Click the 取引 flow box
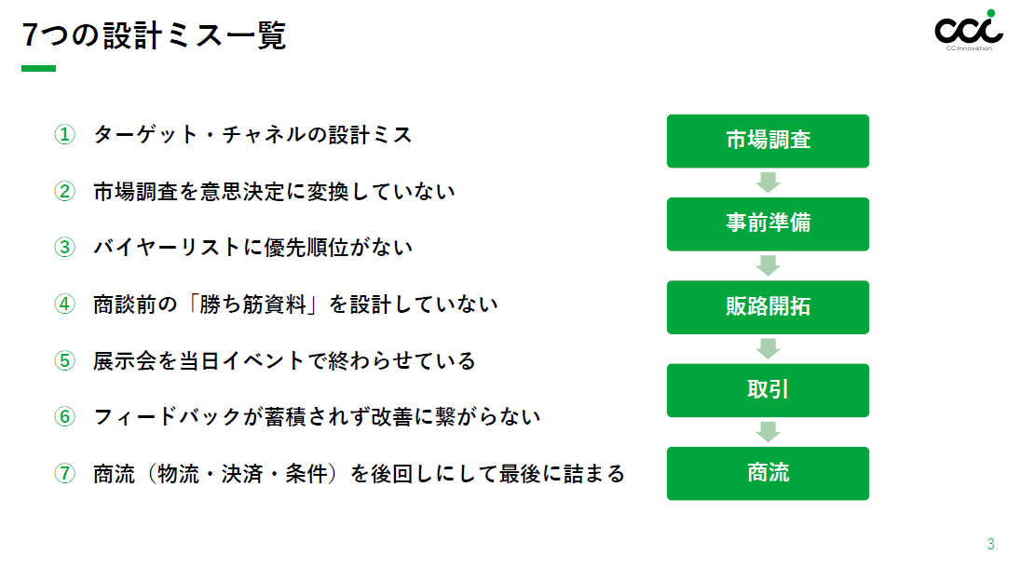This screenshot has width=1021, height=568. point(768,389)
